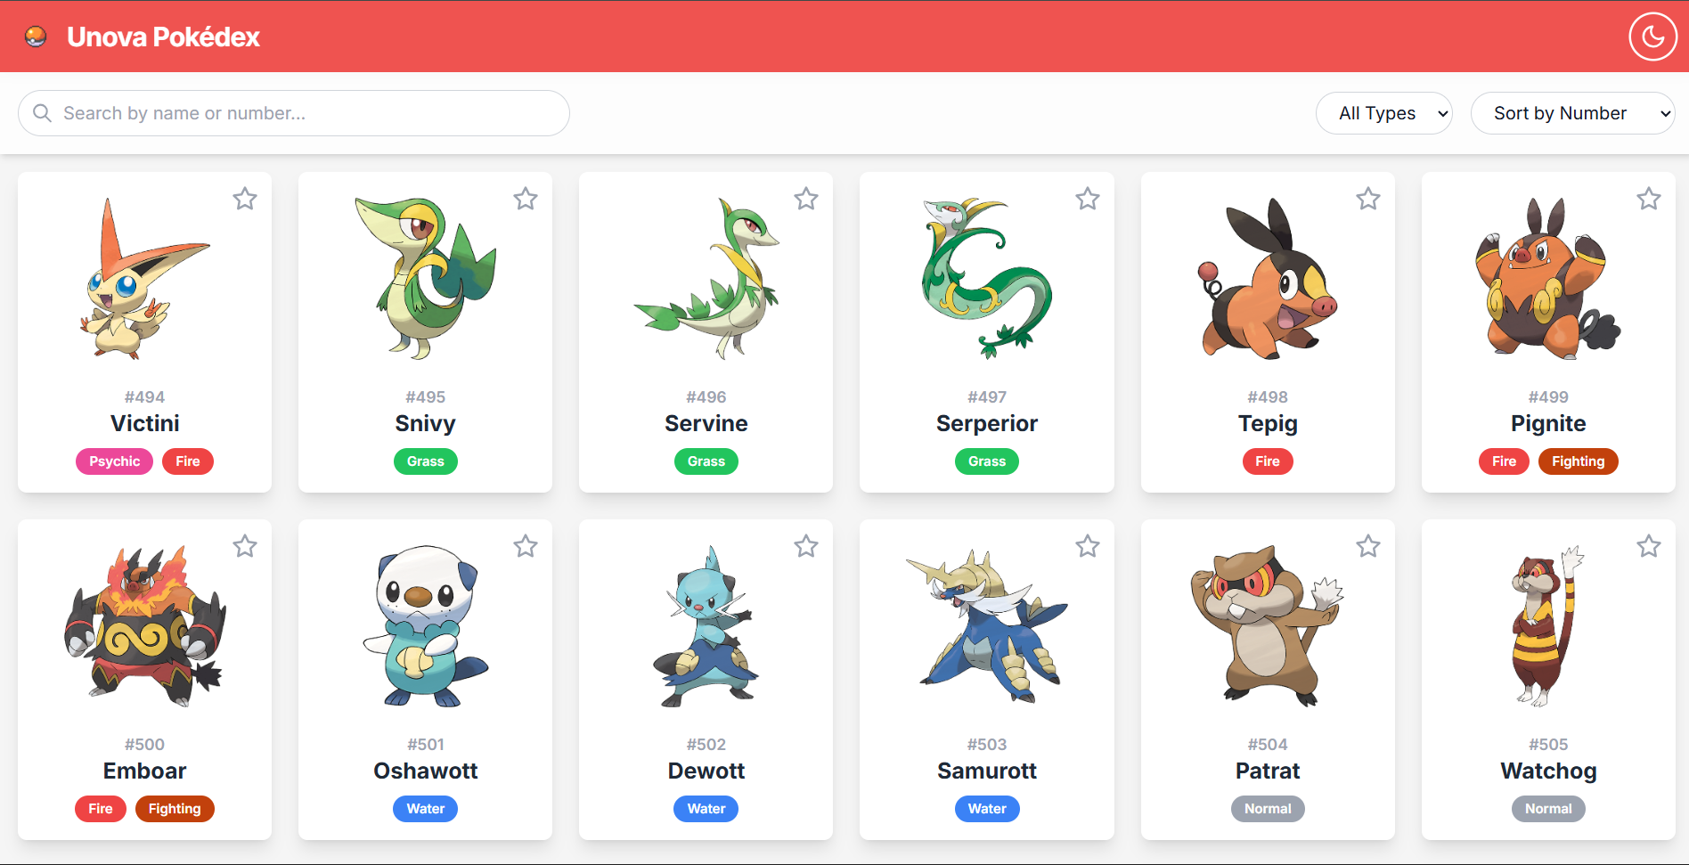Toggle dark mode with moon icon
The image size is (1689, 865).
point(1652,37)
